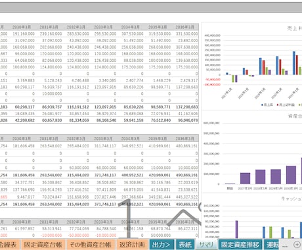The height and width of the screenshot is (250, 302).
Task: Select cell with value 307,638,000
Action: pos(186,47)
